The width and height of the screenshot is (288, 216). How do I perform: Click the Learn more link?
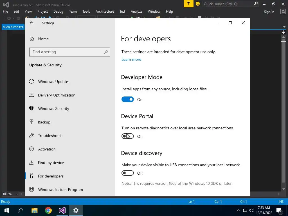[131, 59]
